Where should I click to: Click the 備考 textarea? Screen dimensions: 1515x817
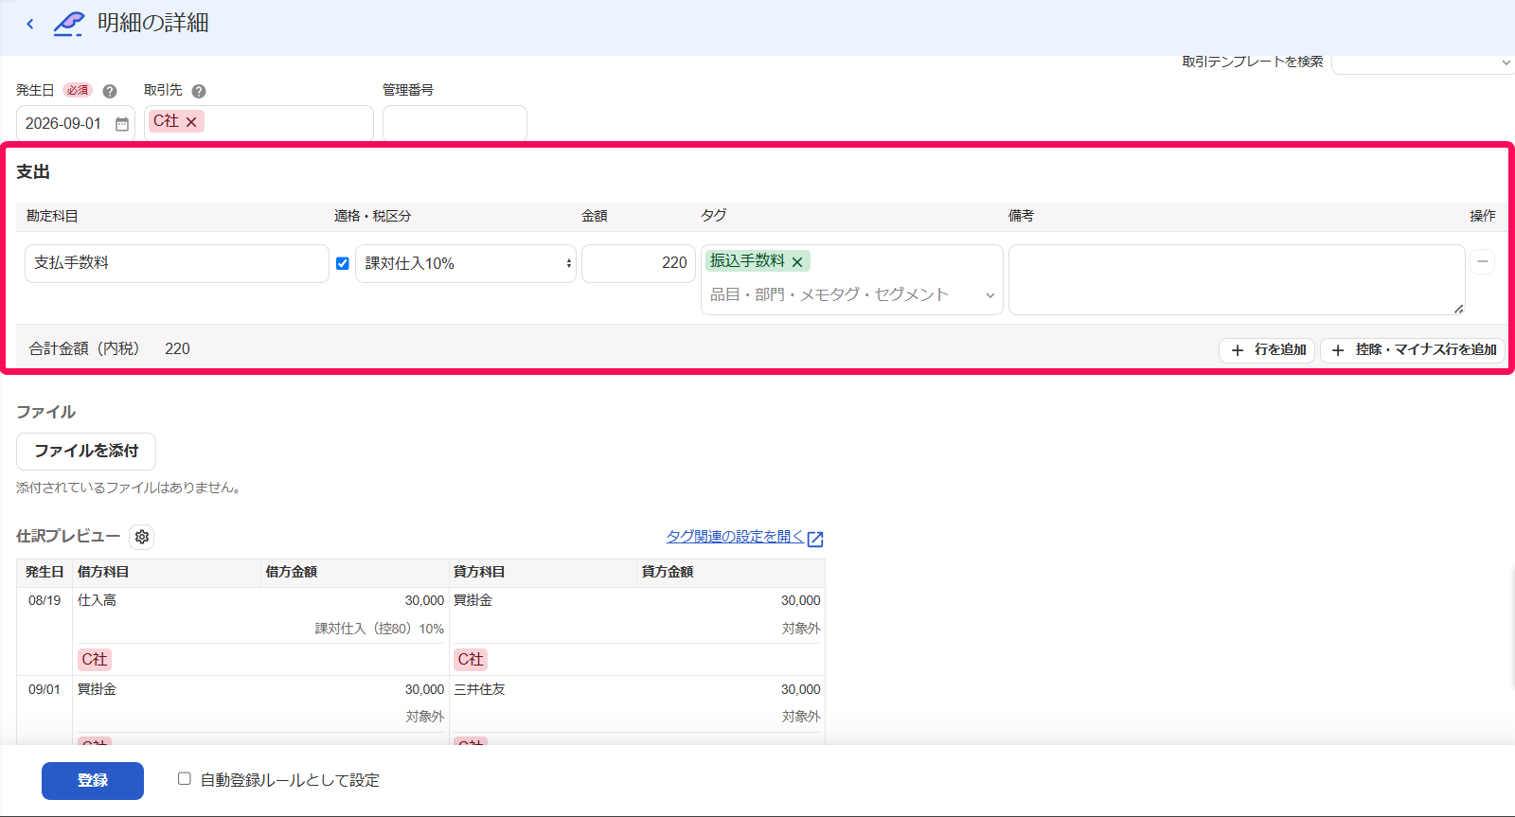pos(1237,279)
